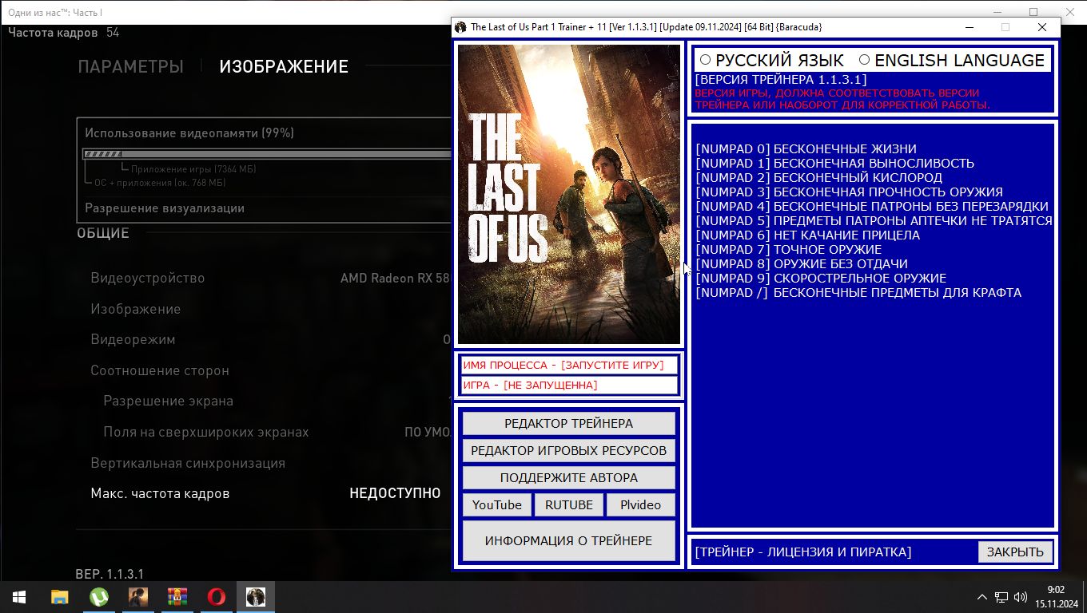Click the network icon in system tray
Screen dimensions: 1087x613
click(x=1001, y=597)
